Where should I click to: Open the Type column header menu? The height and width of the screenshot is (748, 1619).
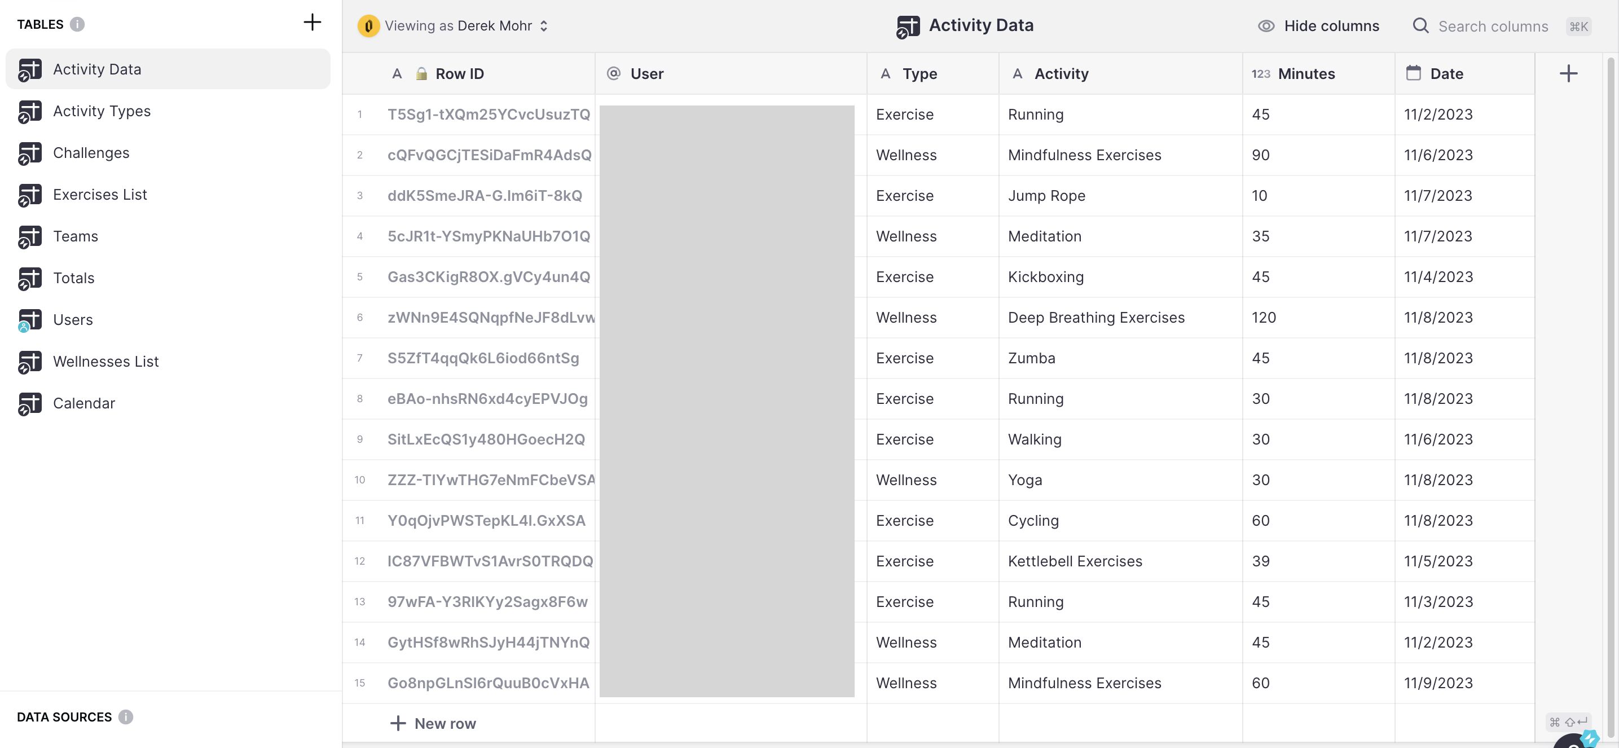(920, 73)
